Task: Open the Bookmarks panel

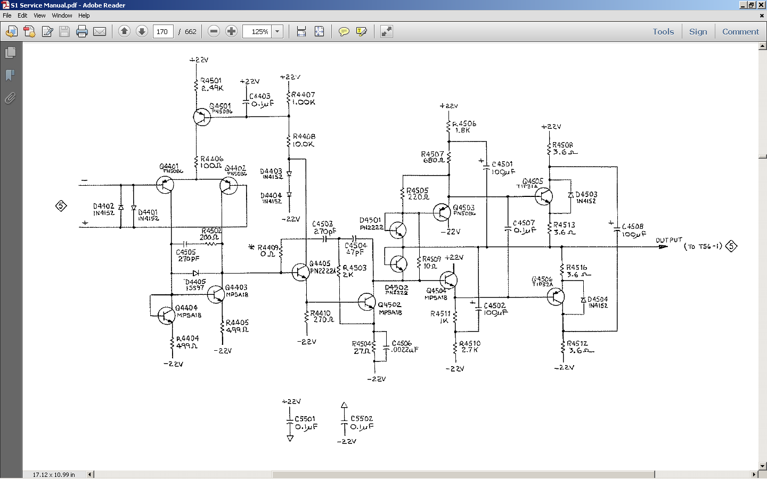Action: tap(10, 75)
